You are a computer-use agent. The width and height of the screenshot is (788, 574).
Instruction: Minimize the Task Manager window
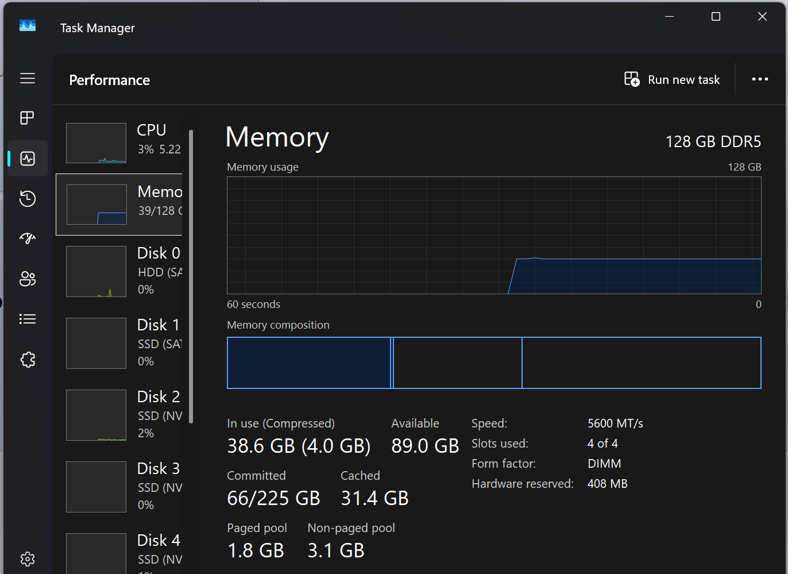[669, 17]
